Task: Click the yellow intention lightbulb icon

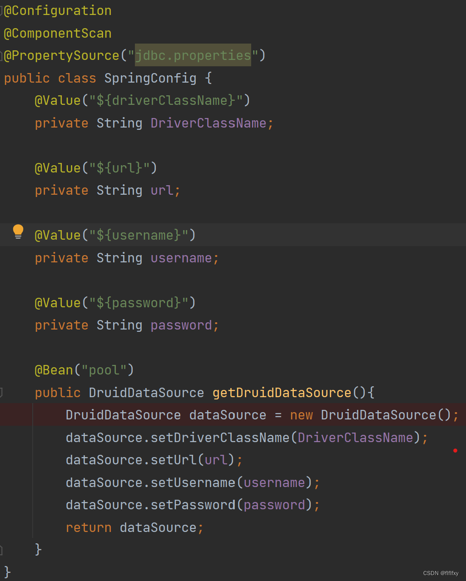Action: coord(18,231)
